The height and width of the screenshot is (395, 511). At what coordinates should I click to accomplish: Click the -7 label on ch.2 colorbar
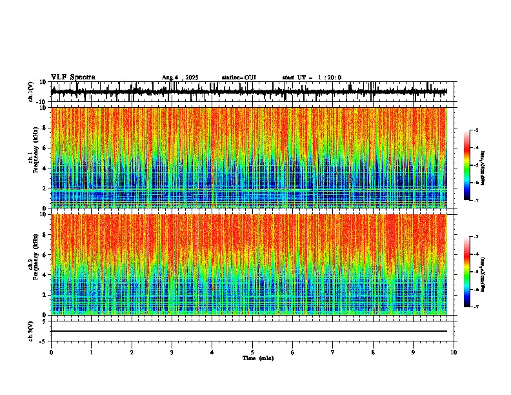476,307
